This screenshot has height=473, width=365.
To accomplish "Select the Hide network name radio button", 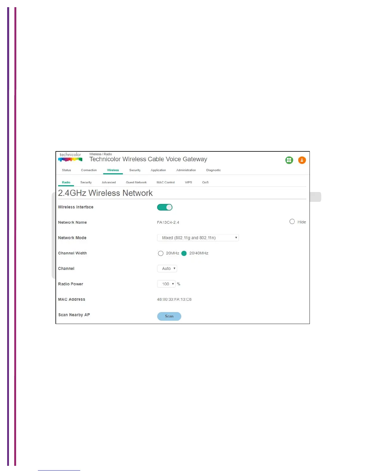I will pyautogui.click(x=292, y=222).
